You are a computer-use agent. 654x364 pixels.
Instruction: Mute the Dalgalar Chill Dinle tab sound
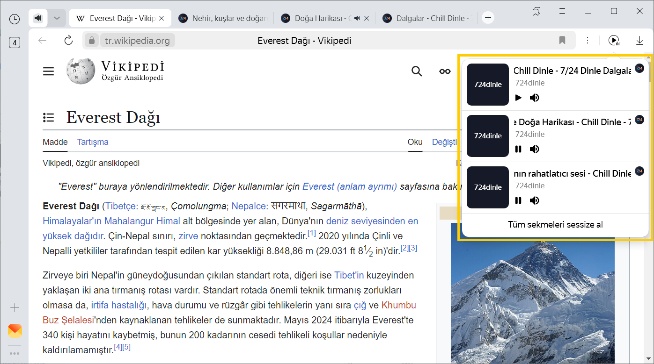pyautogui.click(x=534, y=98)
